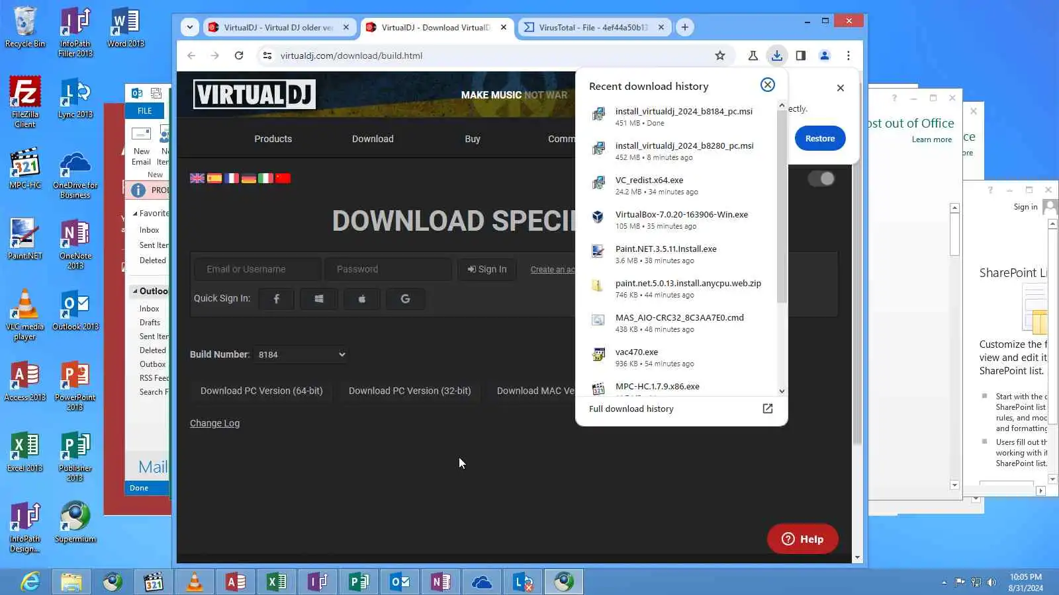The image size is (1059, 595).
Task: Open File Explorer from the taskbar
Action: point(71,582)
